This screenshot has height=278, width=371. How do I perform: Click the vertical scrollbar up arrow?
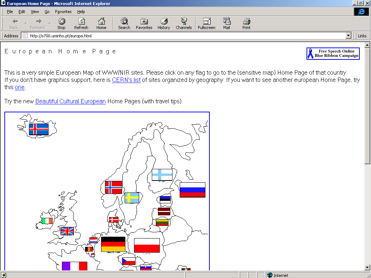click(367, 45)
